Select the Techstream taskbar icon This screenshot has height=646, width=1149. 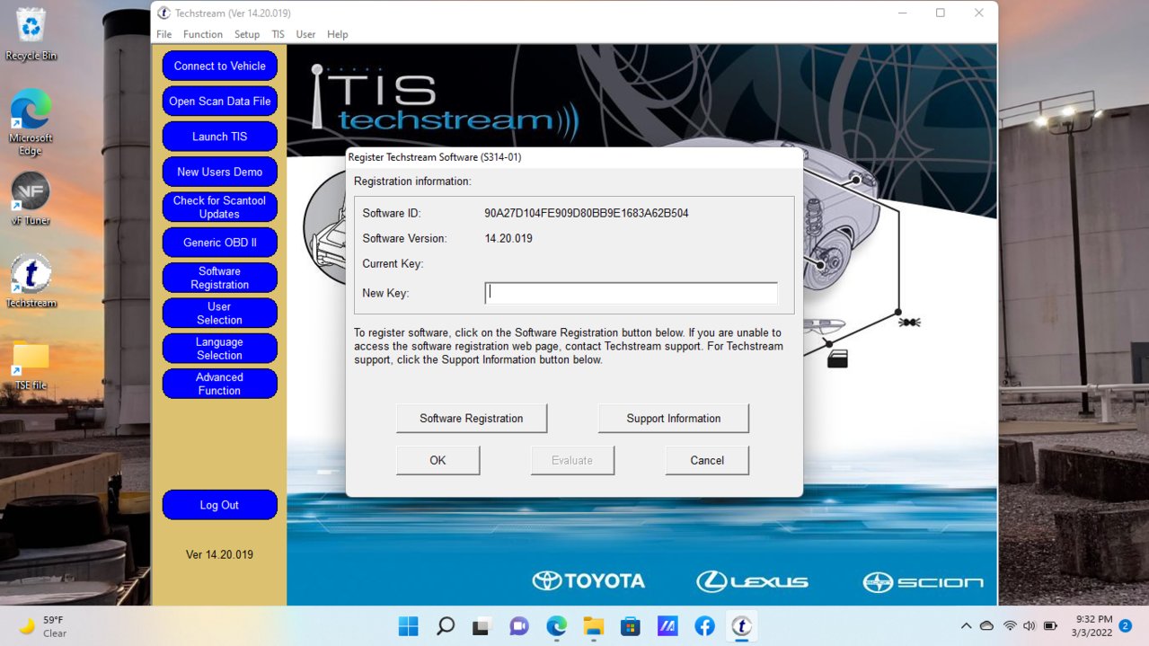pos(741,626)
